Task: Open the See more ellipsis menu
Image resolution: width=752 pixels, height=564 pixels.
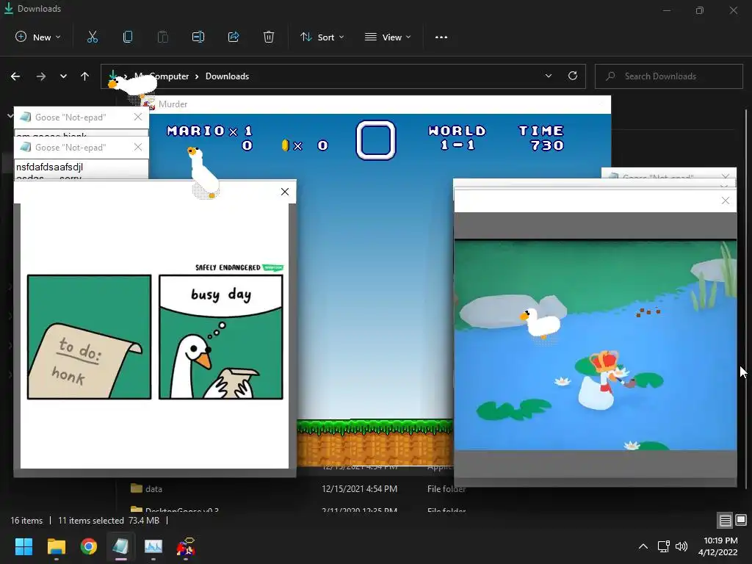Action: click(x=441, y=37)
